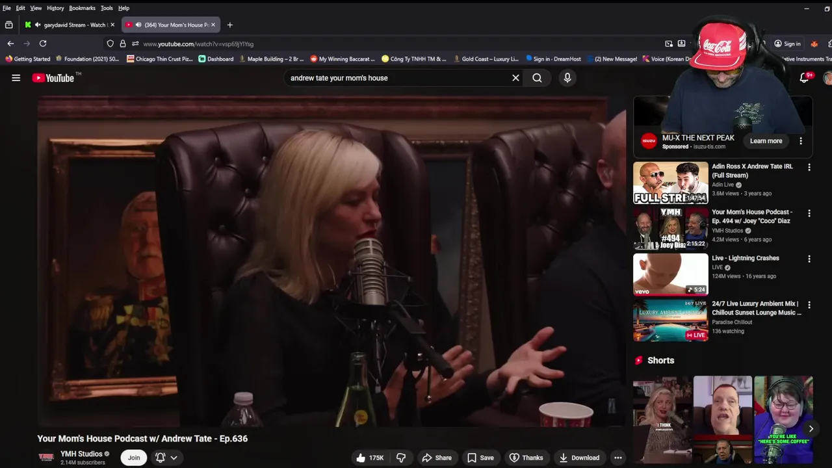This screenshot has width=832, height=468.
Task: Start voice search with microphone icon
Action: click(x=567, y=78)
